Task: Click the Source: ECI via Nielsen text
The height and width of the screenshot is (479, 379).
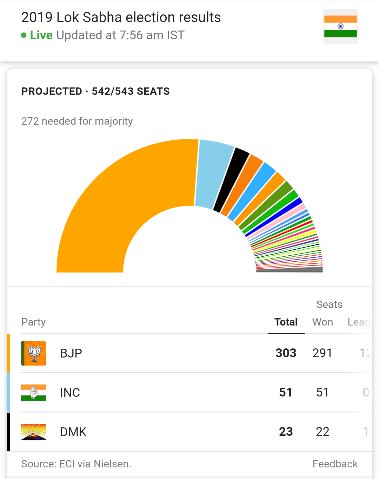Action: tap(76, 464)
